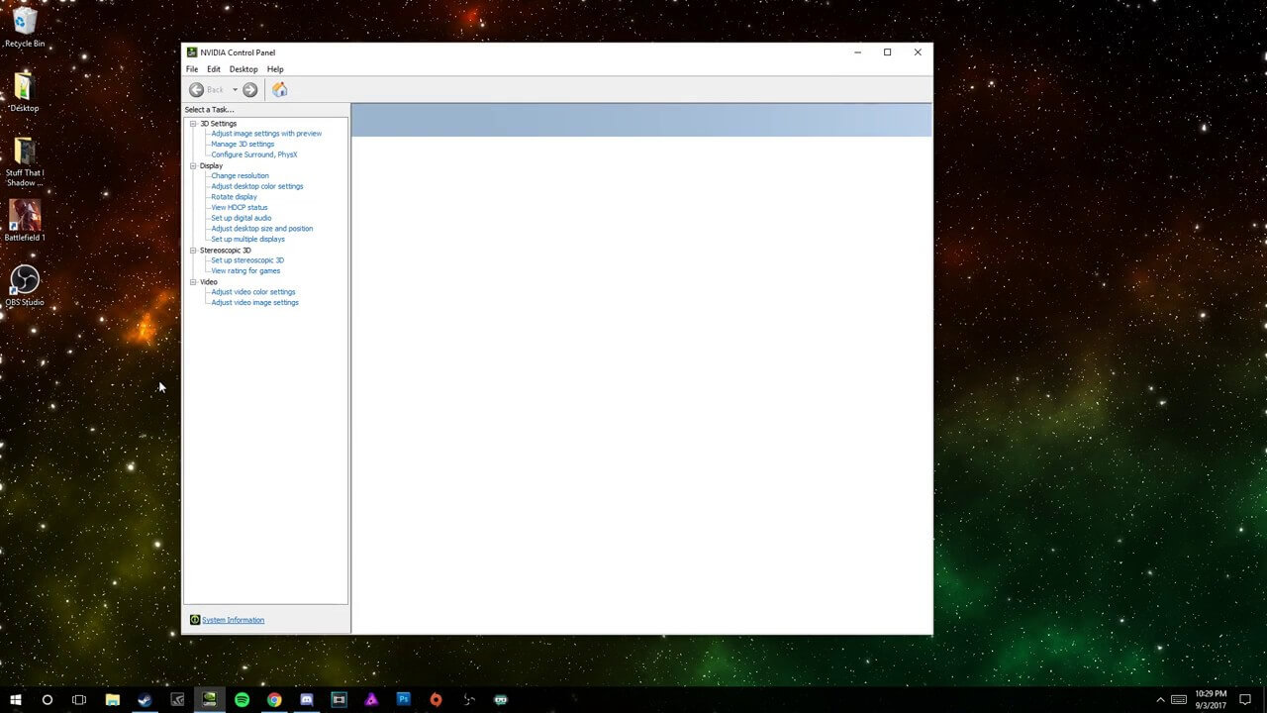Open Origin from the taskbar
The height and width of the screenshot is (713, 1267).
coord(436,699)
